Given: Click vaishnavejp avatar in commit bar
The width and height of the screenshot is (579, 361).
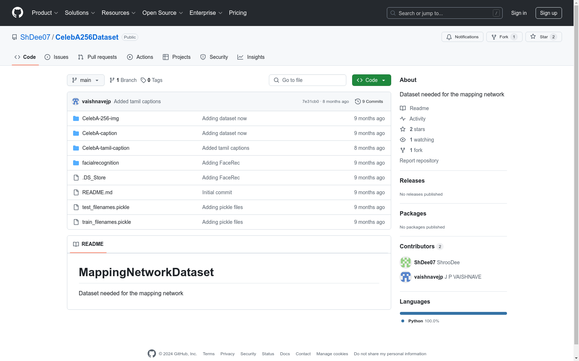Looking at the screenshot, I should point(76,101).
